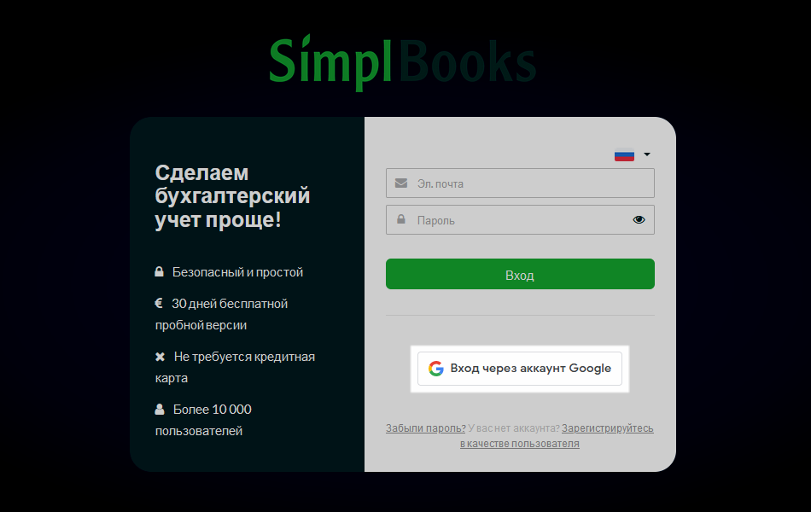Click the Books part of the logo
The image size is (811, 512).
[x=468, y=61]
